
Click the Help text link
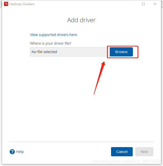coord(20,152)
